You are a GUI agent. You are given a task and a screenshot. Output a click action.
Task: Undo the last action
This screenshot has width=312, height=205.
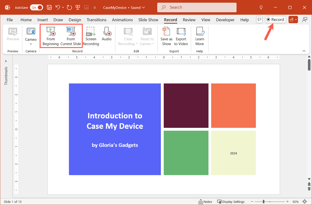click(58, 8)
